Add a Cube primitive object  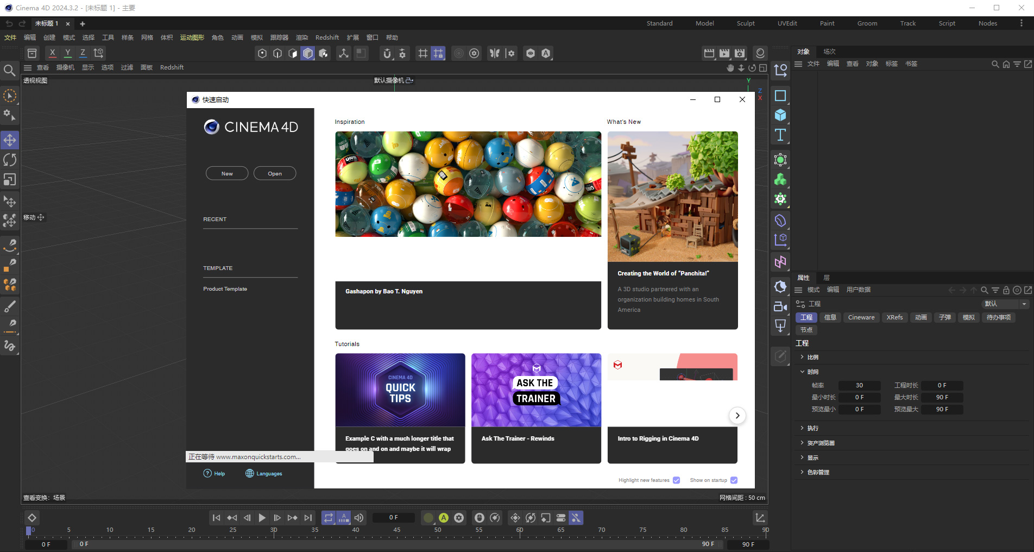780,115
